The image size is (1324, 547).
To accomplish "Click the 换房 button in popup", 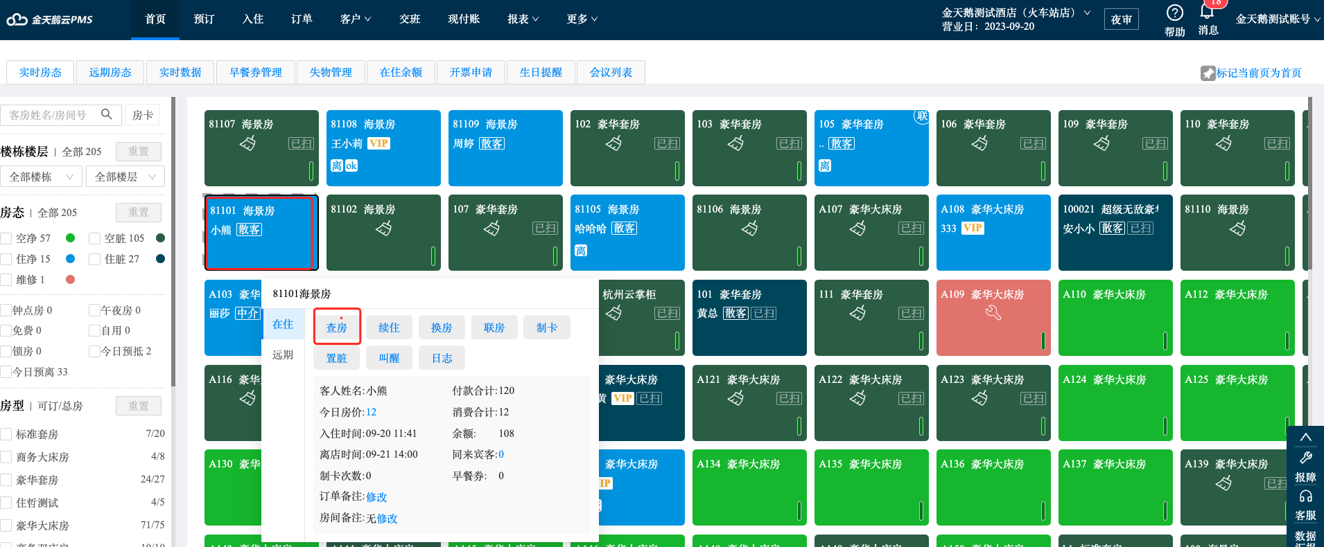I will click(442, 328).
